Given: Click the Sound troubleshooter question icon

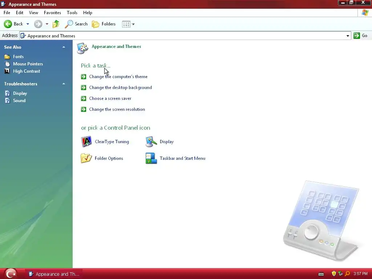Looking at the screenshot, I should [7, 101].
